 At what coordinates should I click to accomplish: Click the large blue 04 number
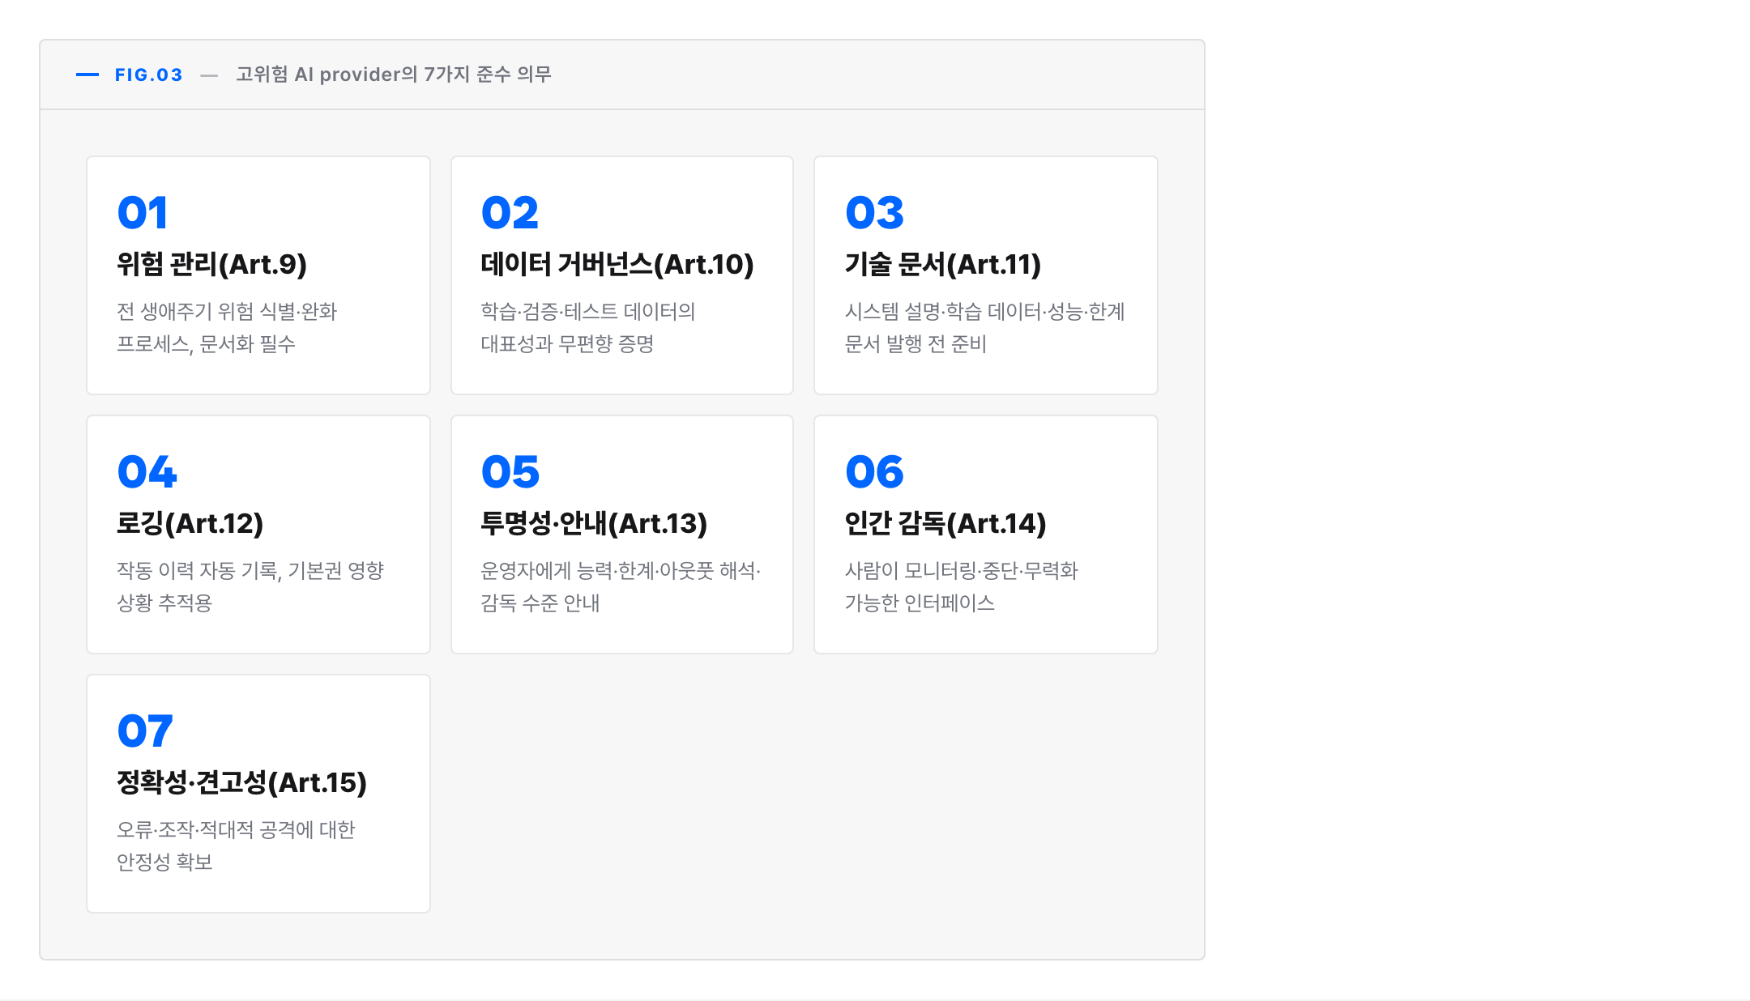point(147,472)
